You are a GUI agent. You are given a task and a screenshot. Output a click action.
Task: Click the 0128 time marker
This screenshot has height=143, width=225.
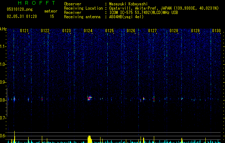[x=174, y=31]
